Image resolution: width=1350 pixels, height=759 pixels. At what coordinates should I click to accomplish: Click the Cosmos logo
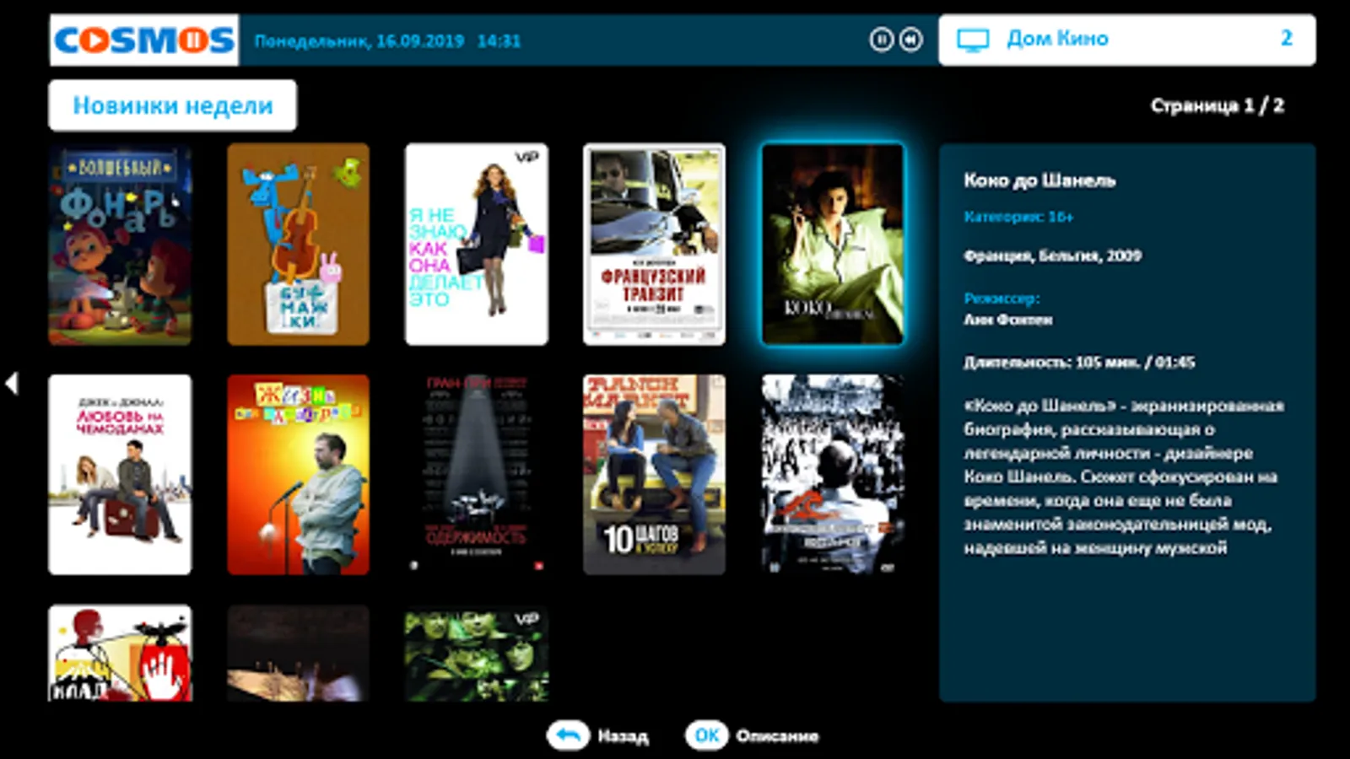tap(144, 40)
